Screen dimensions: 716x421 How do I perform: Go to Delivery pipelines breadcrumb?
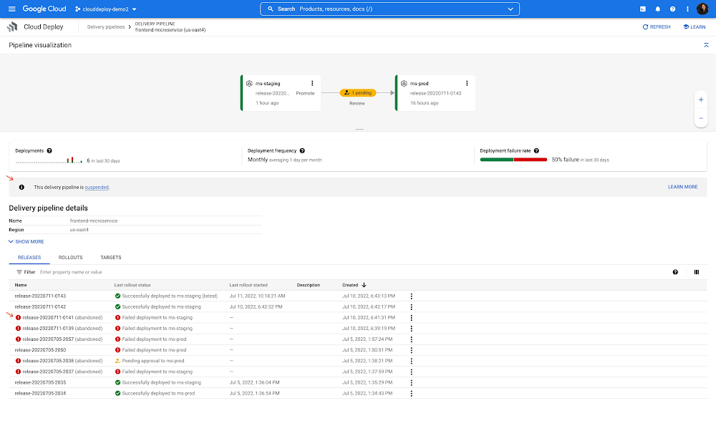coord(106,27)
